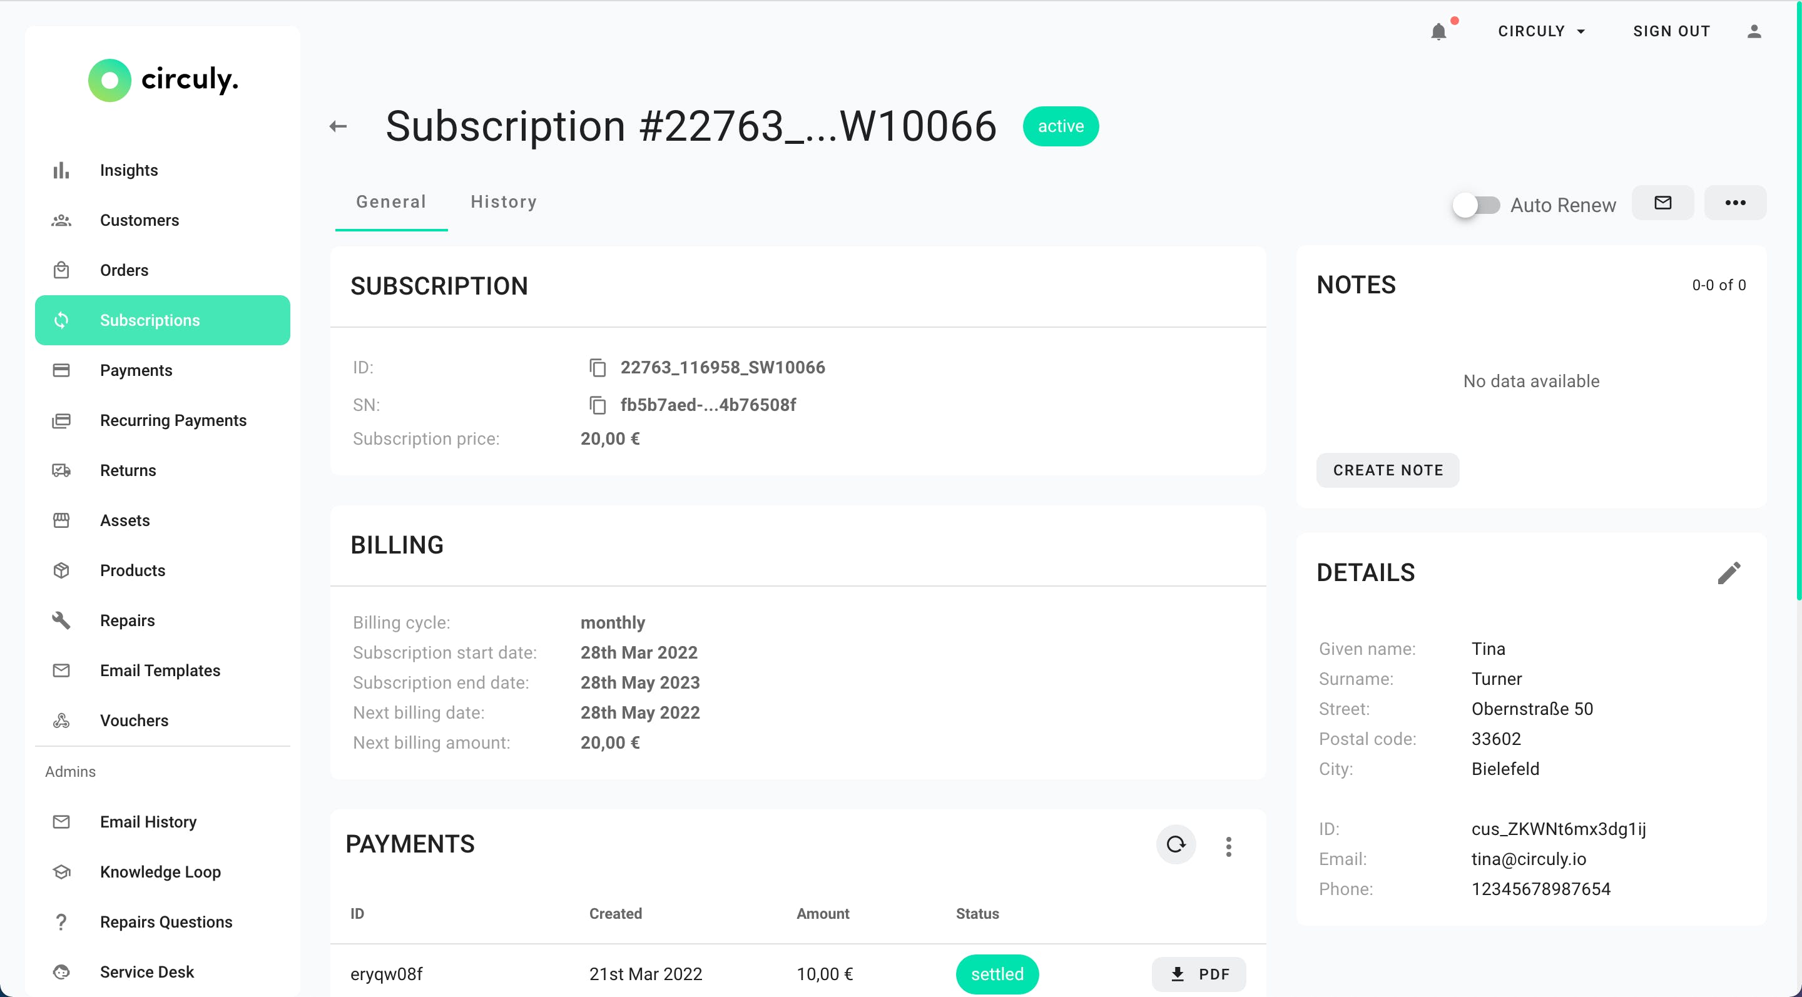Viewport: 1802px width, 997px height.
Task: Toggle the Auto Renew switch
Action: click(x=1476, y=205)
